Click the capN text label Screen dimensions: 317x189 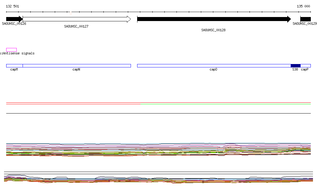coord(76,70)
